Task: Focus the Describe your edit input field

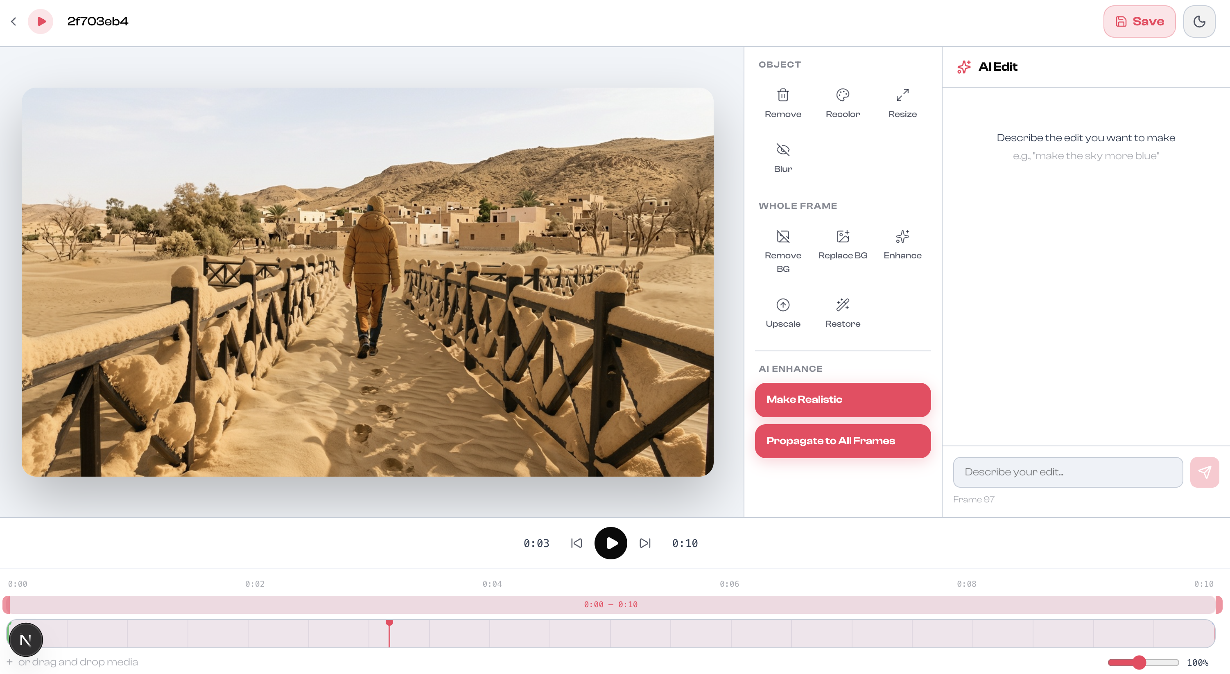Action: click(1068, 472)
